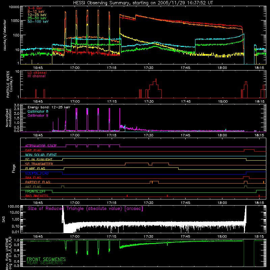
Task: Select the cyan 50-100 keV legend label
Action: coord(38,22)
